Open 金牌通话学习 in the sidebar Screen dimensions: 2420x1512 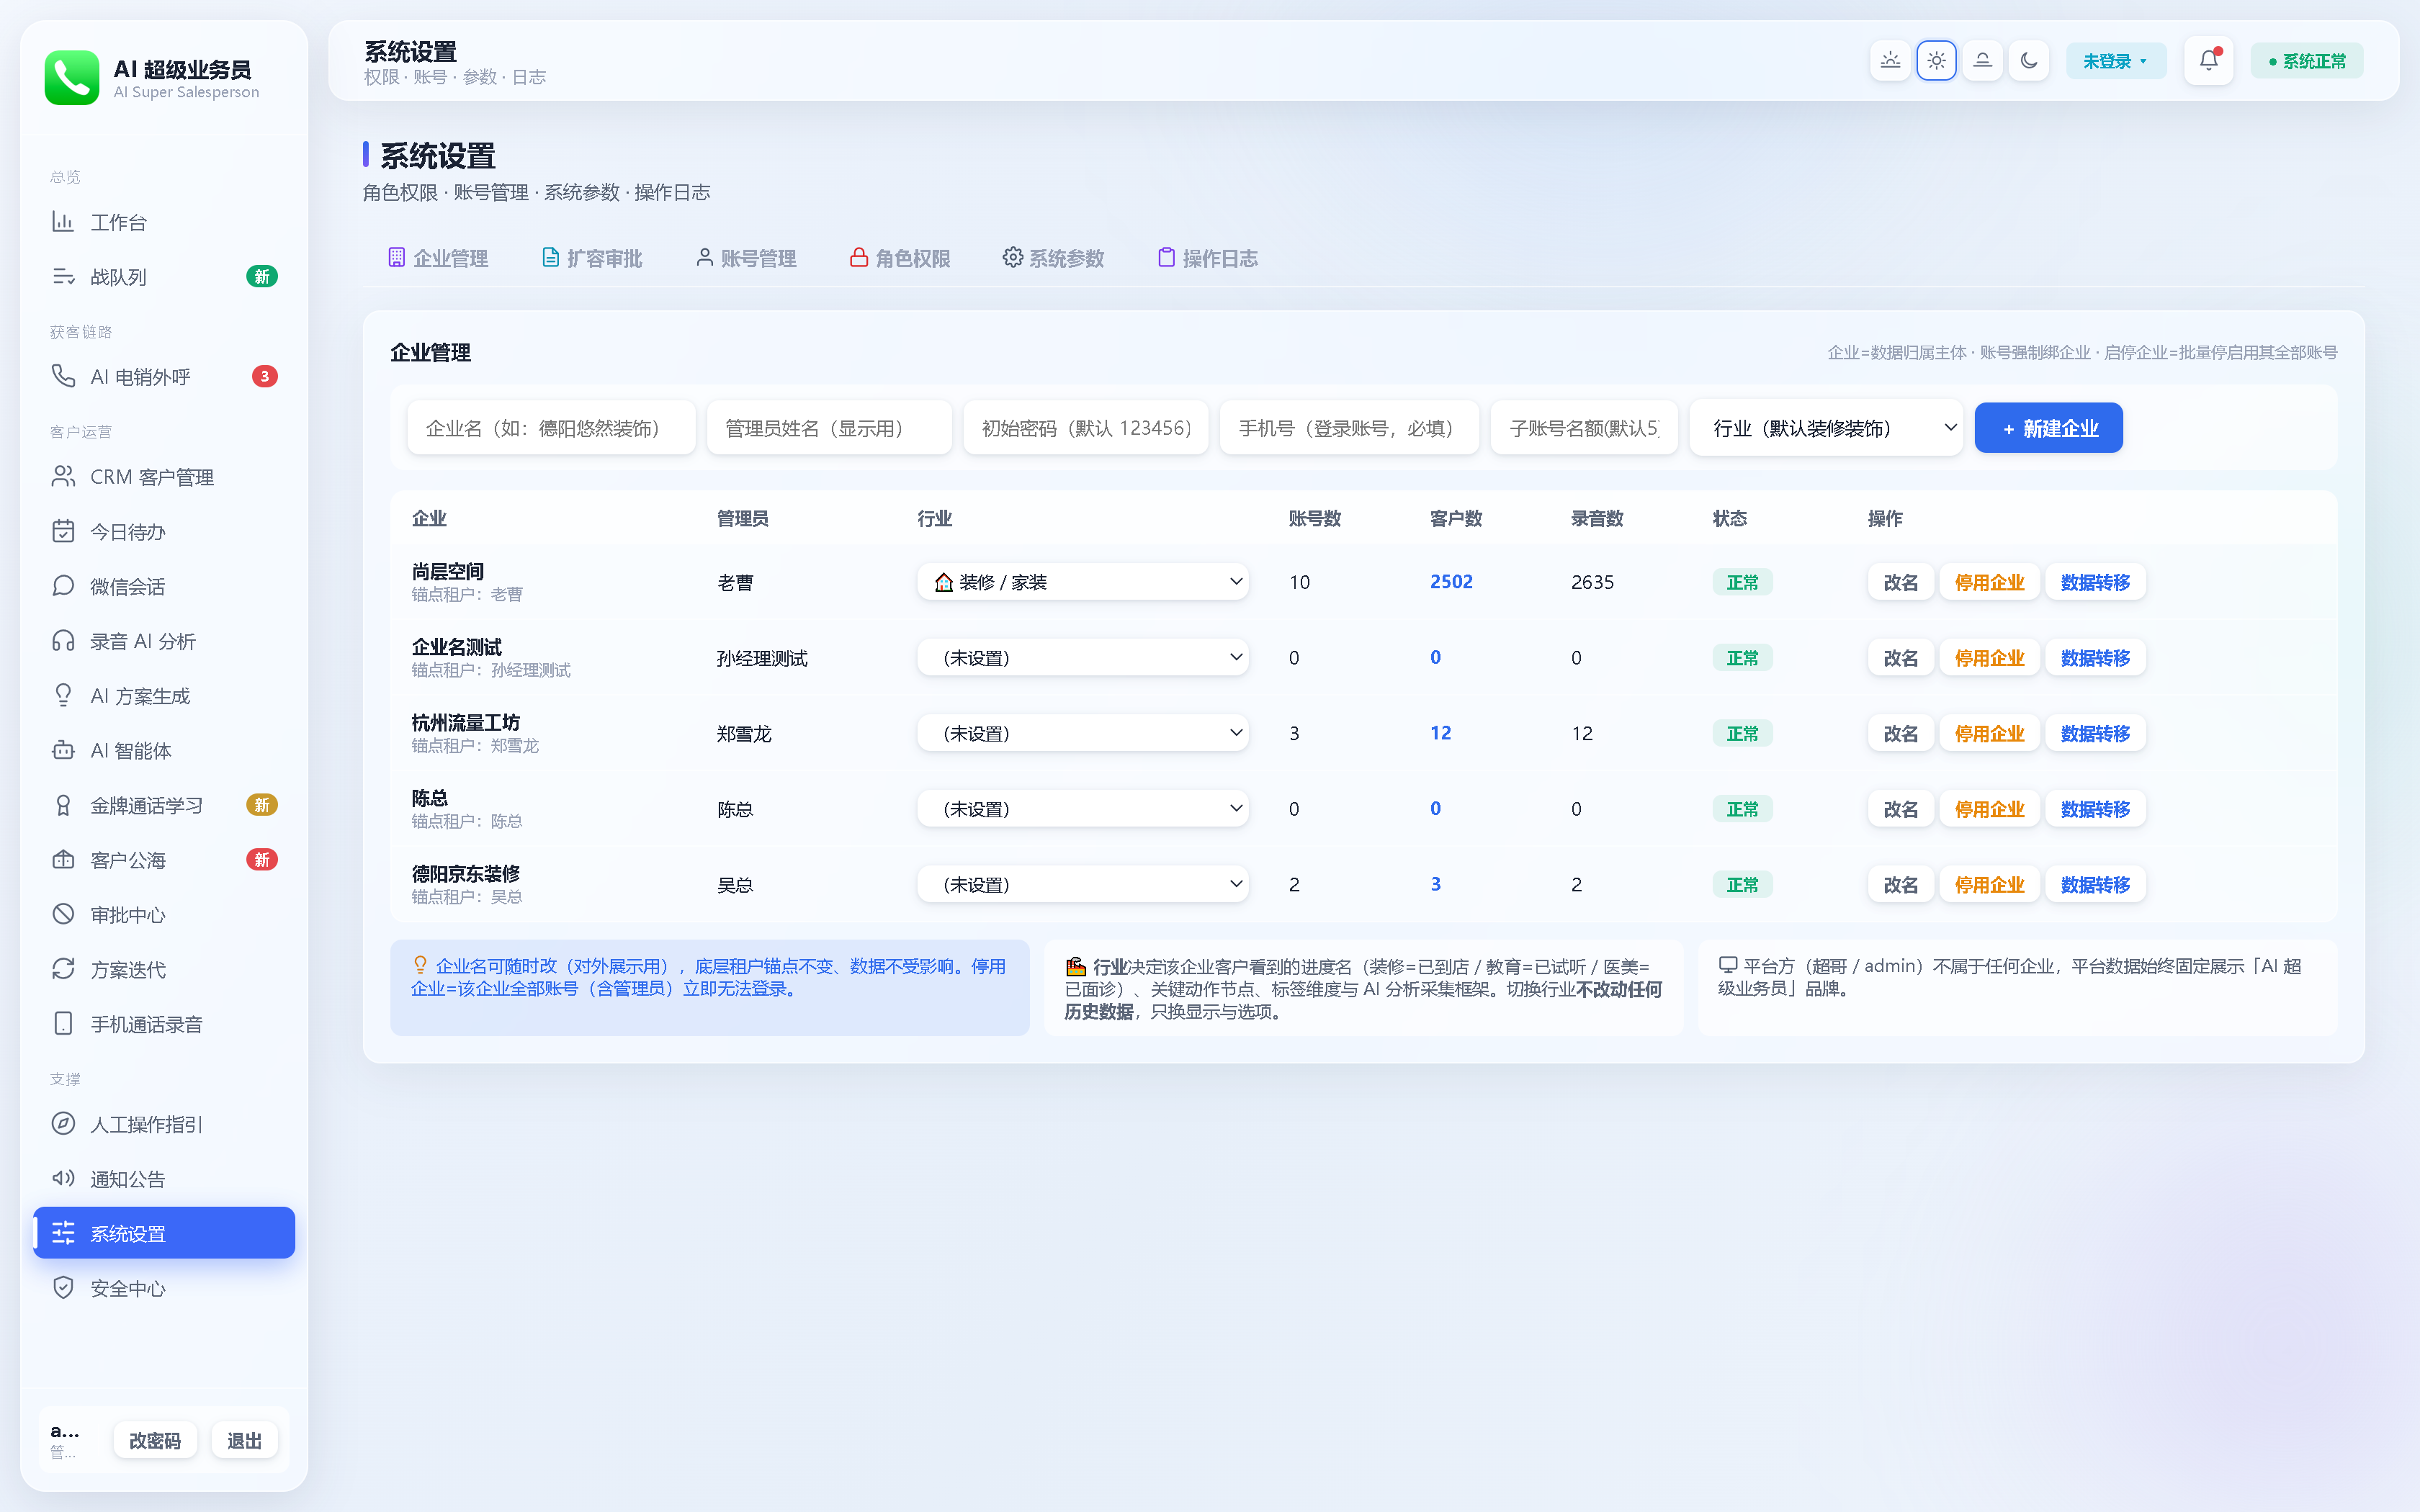click(x=164, y=805)
